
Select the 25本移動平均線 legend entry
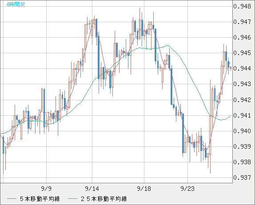pyautogui.click(x=104, y=199)
